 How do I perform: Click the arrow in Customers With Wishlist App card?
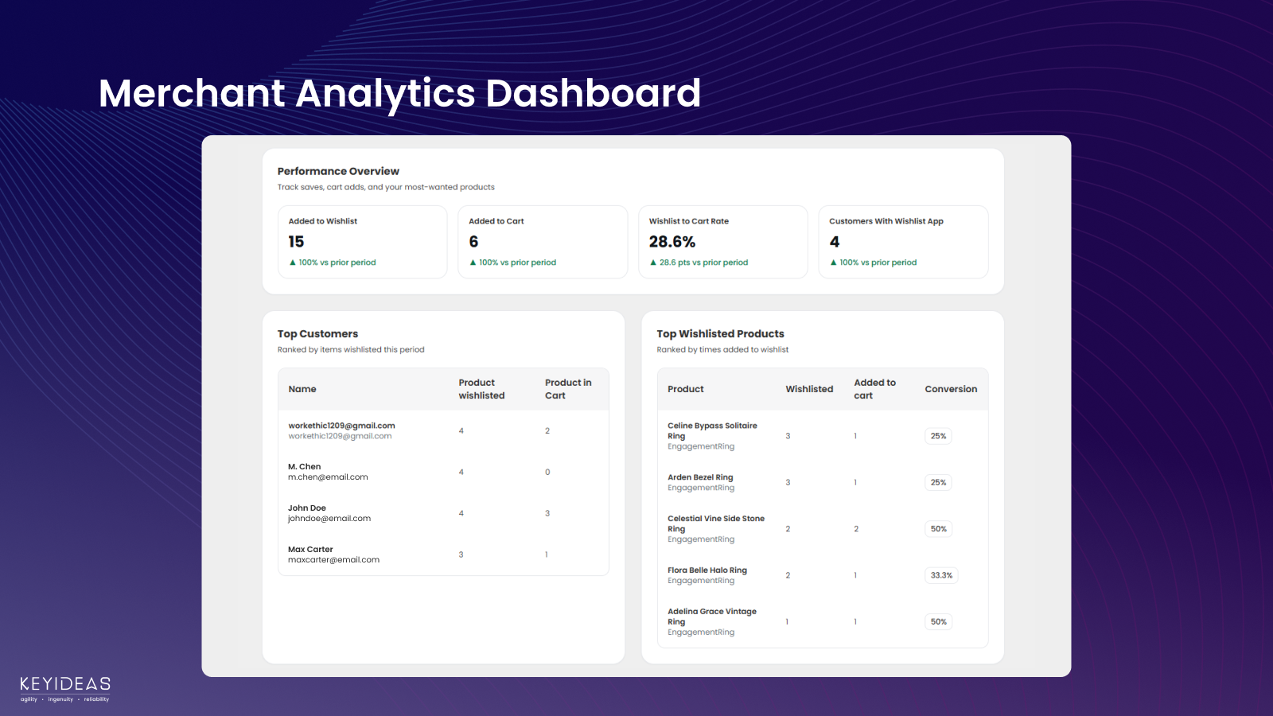(x=833, y=263)
